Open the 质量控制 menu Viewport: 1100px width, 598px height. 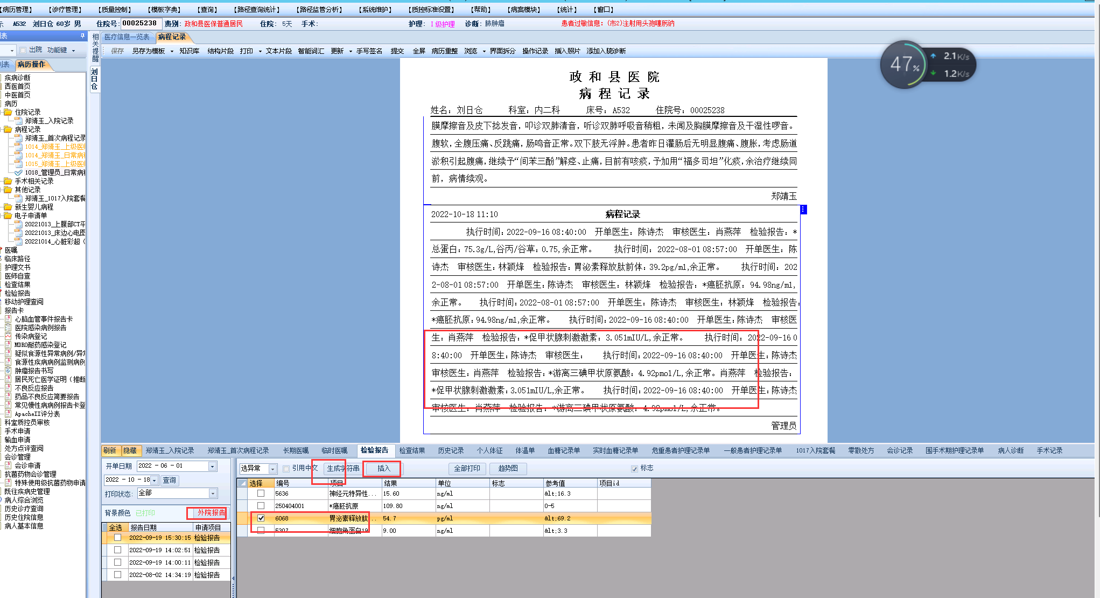point(116,9)
